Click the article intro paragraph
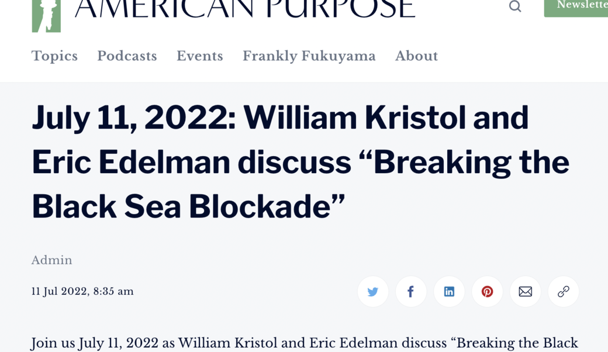Image resolution: width=608 pixels, height=352 pixels. click(x=304, y=343)
